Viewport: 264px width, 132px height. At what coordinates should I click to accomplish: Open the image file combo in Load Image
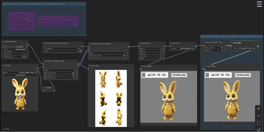tap(20, 73)
